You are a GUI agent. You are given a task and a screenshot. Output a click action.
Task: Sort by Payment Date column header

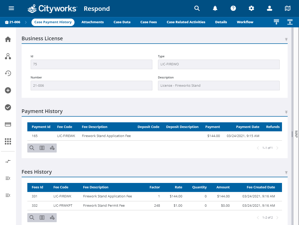click(247, 127)
